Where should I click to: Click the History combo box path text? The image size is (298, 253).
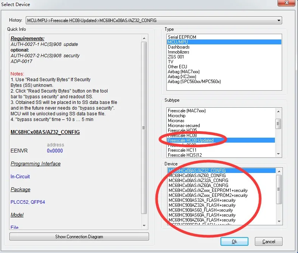[x=92, y=20]
